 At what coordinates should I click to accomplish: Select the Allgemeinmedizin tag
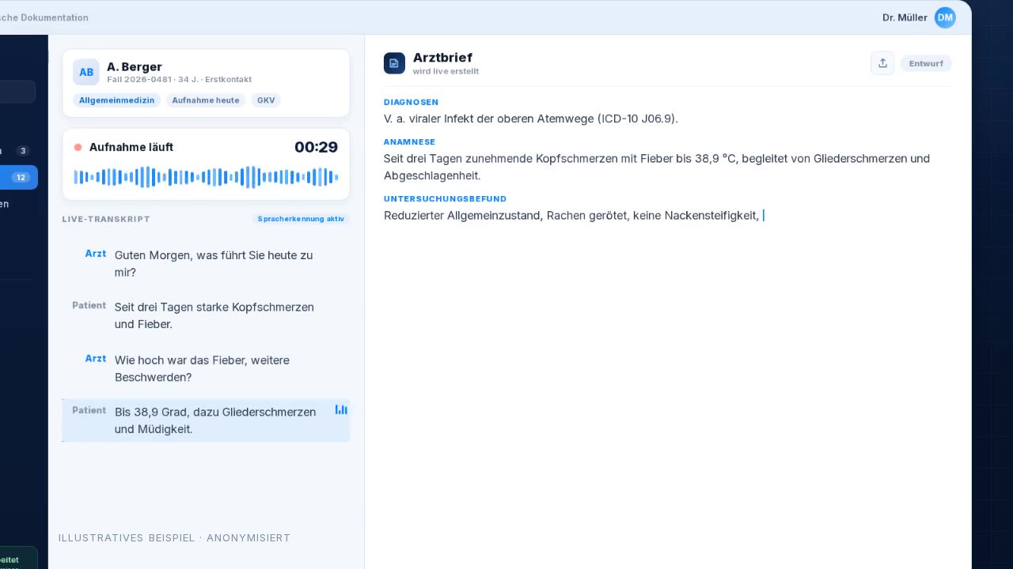[116, 100]
